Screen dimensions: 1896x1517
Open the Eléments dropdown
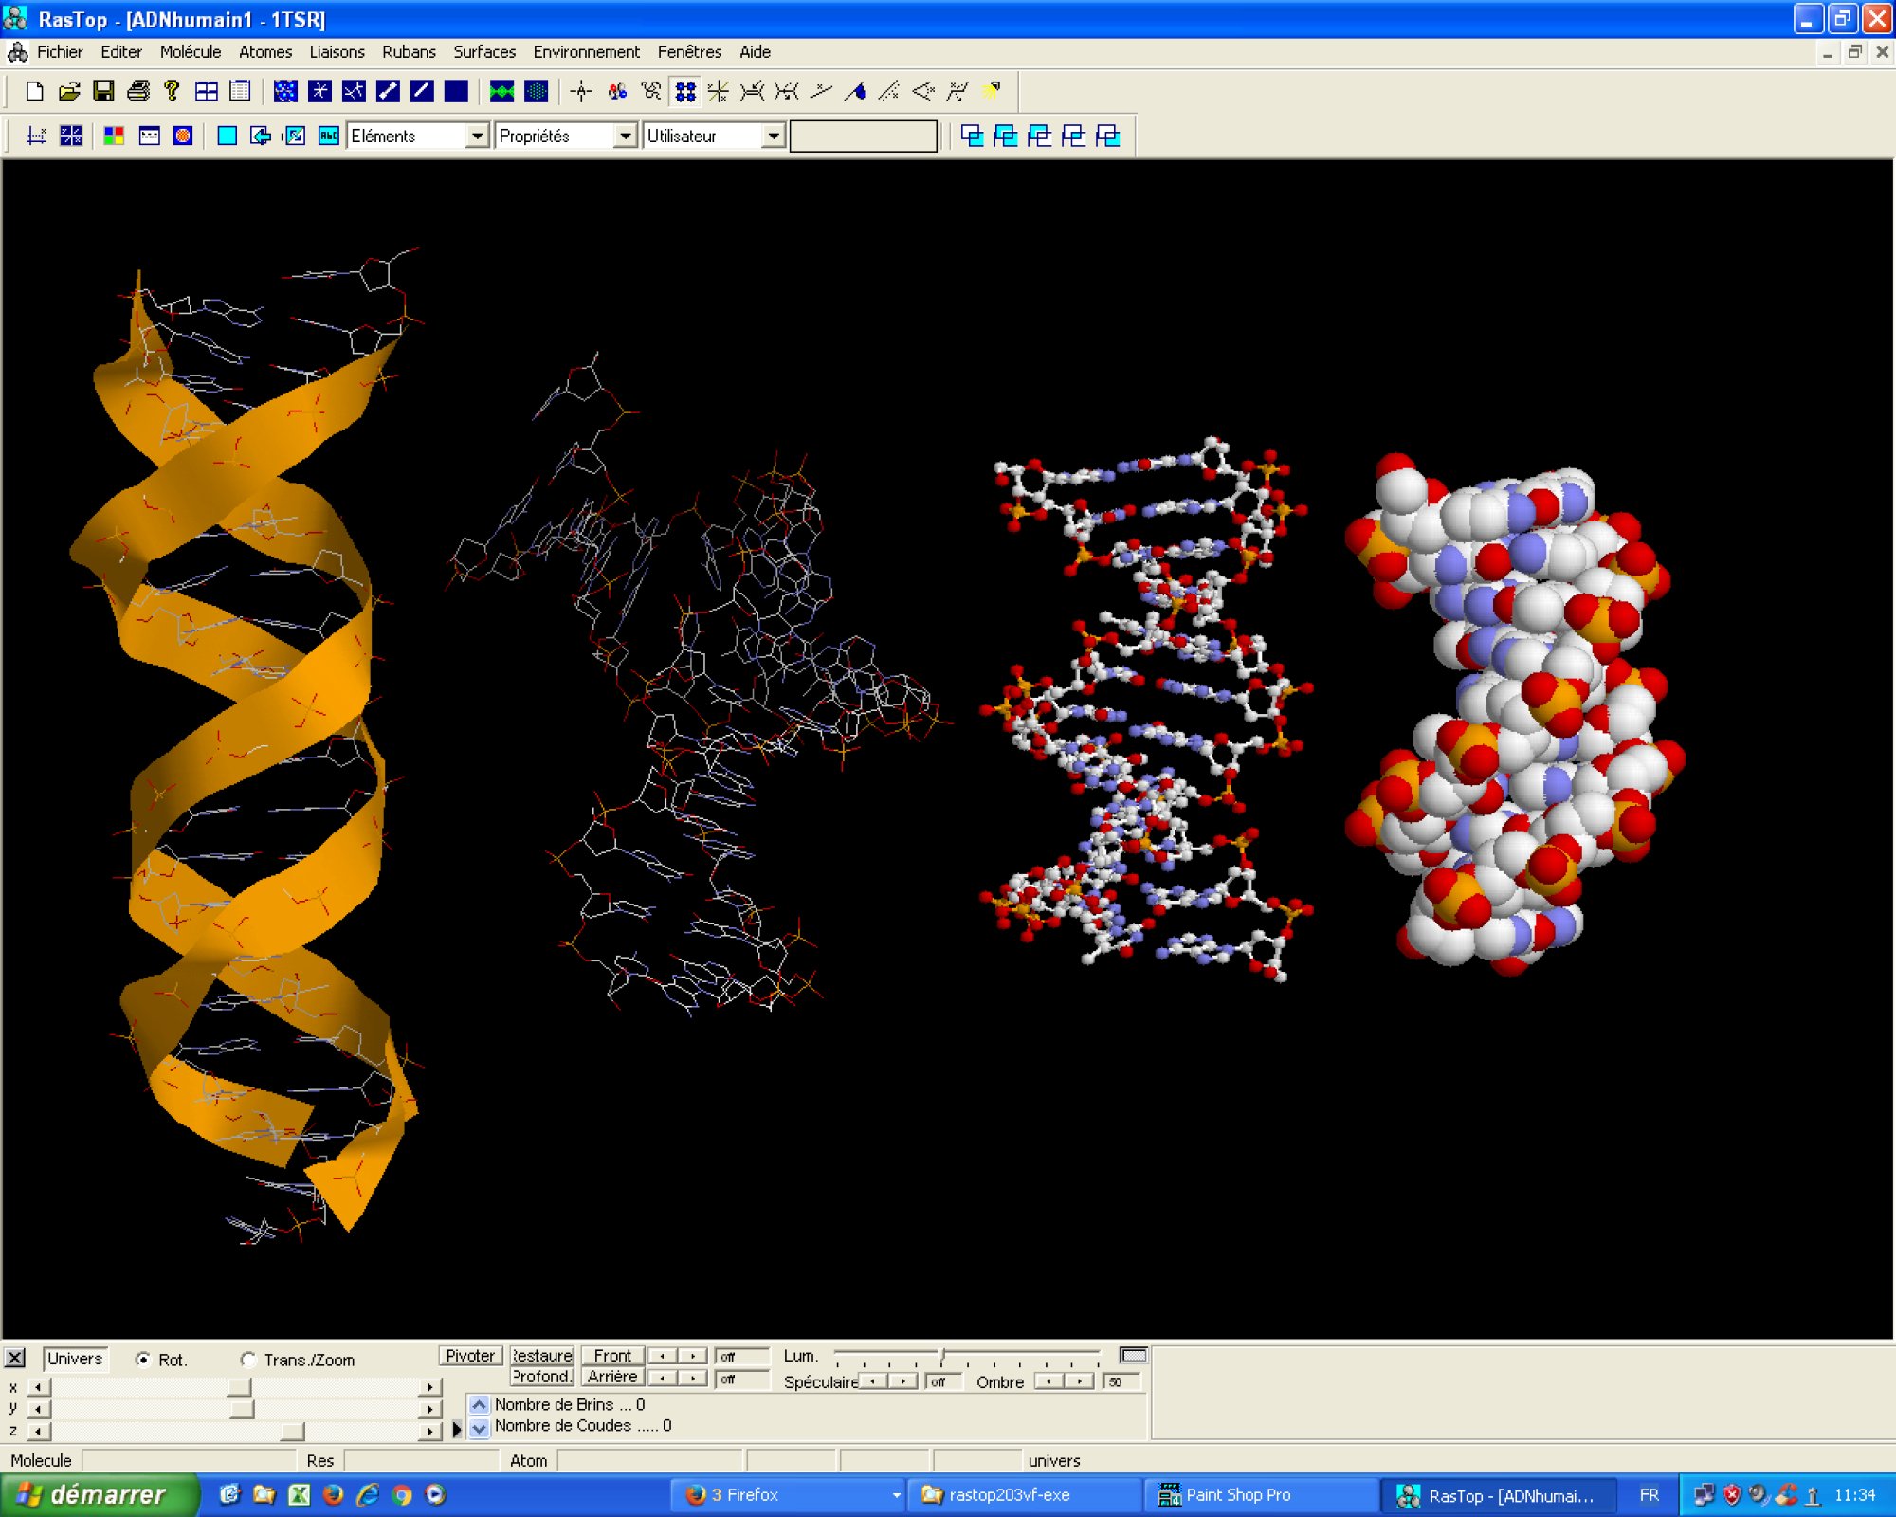pyautogui.click(x=477, y=136)
